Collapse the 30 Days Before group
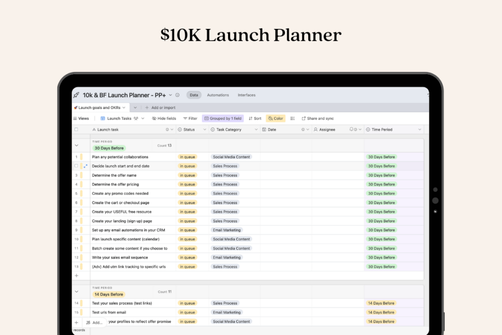502x335 pixels. pyautogui.click(x=76, y=145)
